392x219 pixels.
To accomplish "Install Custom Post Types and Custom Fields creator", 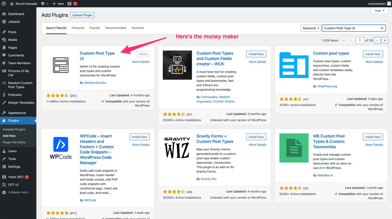I will tap(256, 54).
